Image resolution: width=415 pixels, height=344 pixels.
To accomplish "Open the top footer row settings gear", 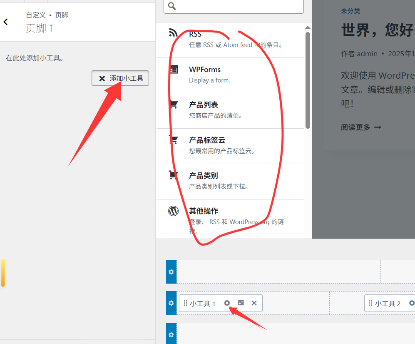I will pos(171,272).
